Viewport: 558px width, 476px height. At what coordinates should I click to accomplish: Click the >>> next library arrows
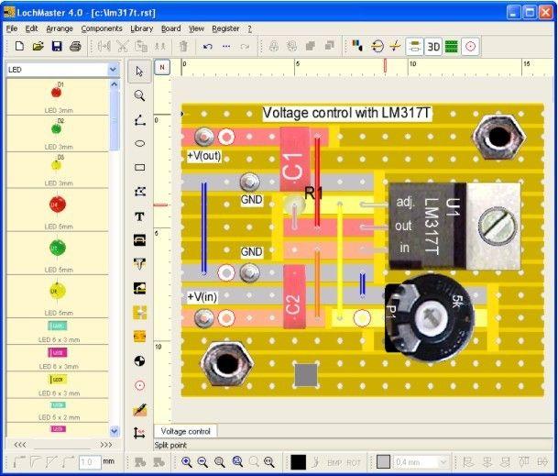coord(106,445)
